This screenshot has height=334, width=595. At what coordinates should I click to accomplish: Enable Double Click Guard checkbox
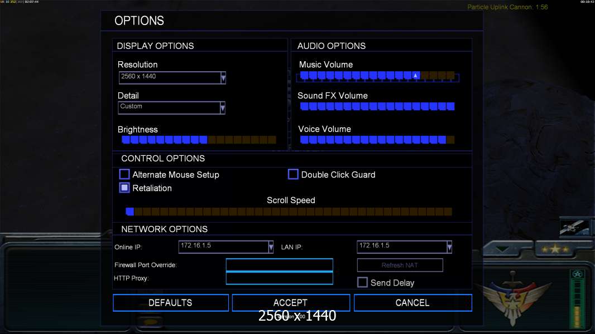pyautogui.click(x=293, y=174)
